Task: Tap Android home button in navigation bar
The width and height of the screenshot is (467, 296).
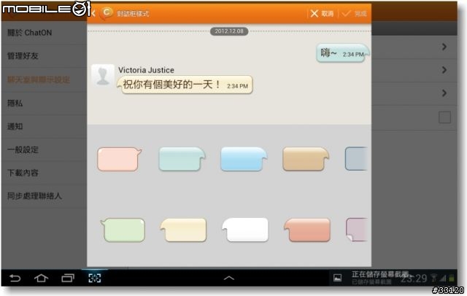Action: click(x=41, y=279)
